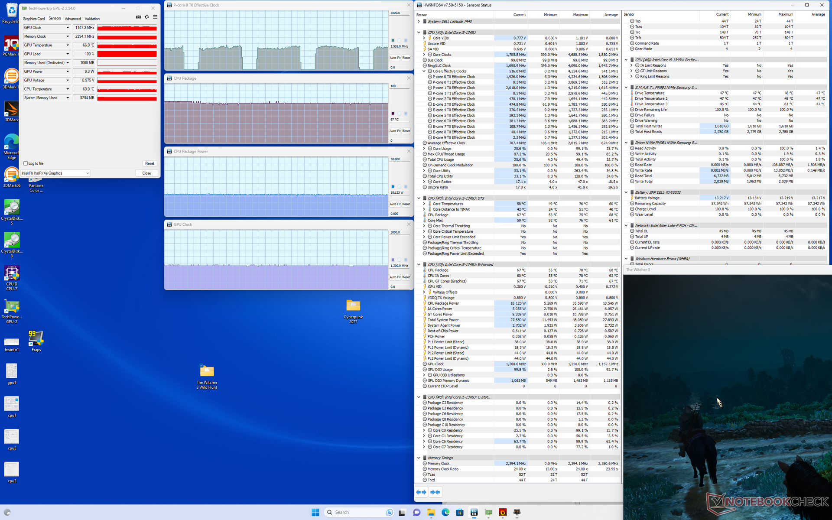Select TechPowerUp GPU-Z desktop icon

(x=12, y=311)
